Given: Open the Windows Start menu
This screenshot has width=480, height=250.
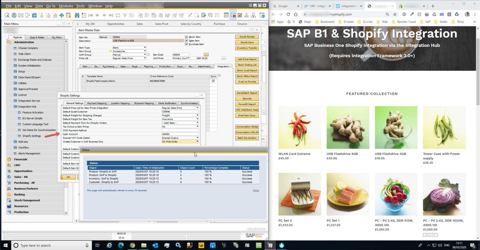Looking at the screenshot, I should click(x=6, y=245).
